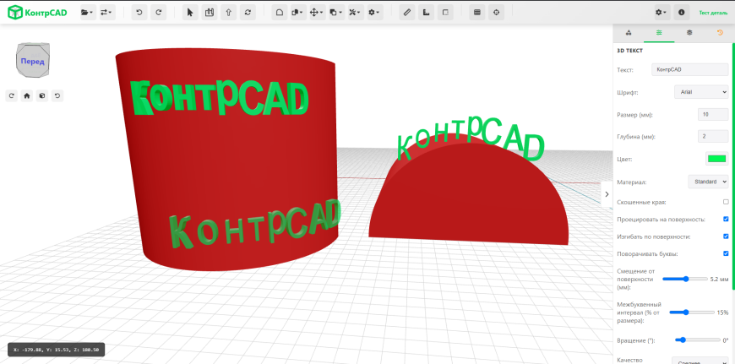Undo the last action
The height and width of the screenshot is (364, 735).
coord(139,13)
